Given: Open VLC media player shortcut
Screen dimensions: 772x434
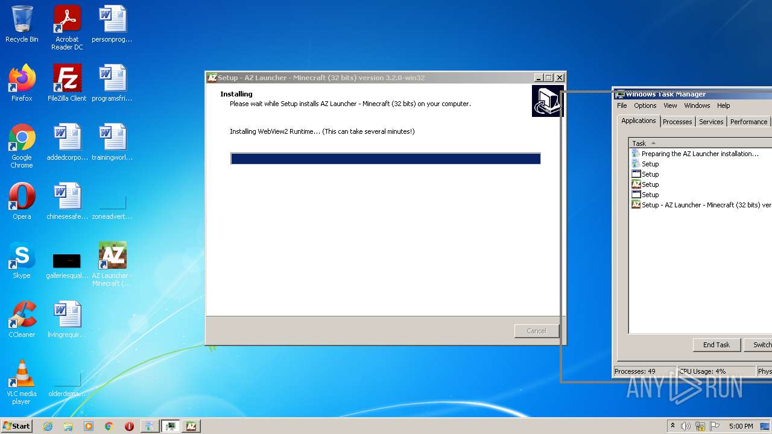Looking at the screenshot, I should click(x=22, y=382).
